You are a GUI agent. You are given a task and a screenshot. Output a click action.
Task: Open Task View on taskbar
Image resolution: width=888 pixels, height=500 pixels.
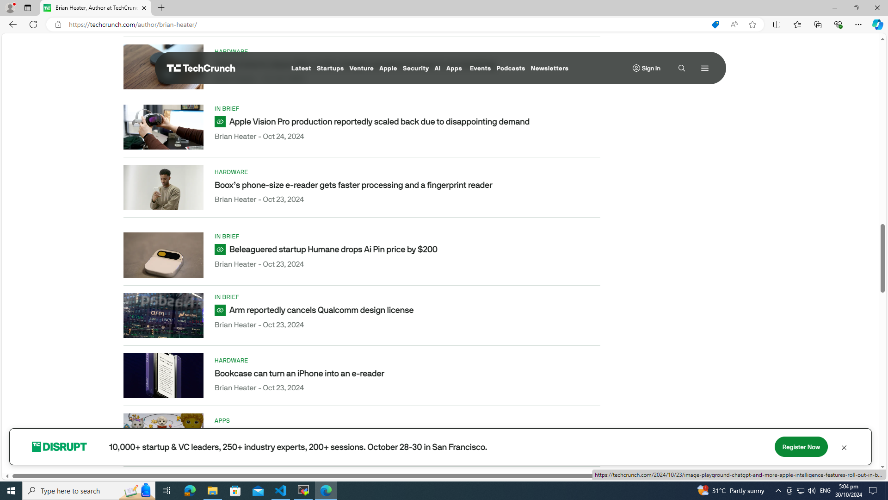pyautogui.click(x=166, y=491)
